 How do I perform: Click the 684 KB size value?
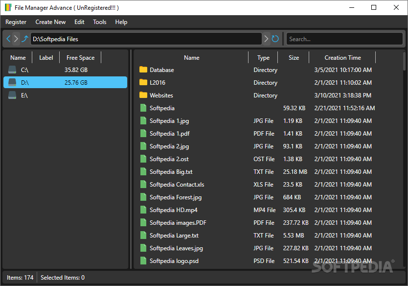[x=292, y=197]
